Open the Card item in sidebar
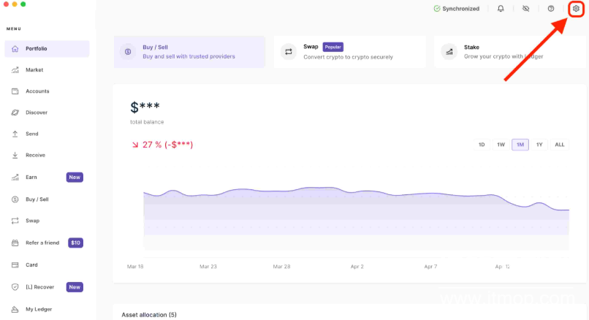The width and height of the screenshot is (589, 320). [31, 264]
